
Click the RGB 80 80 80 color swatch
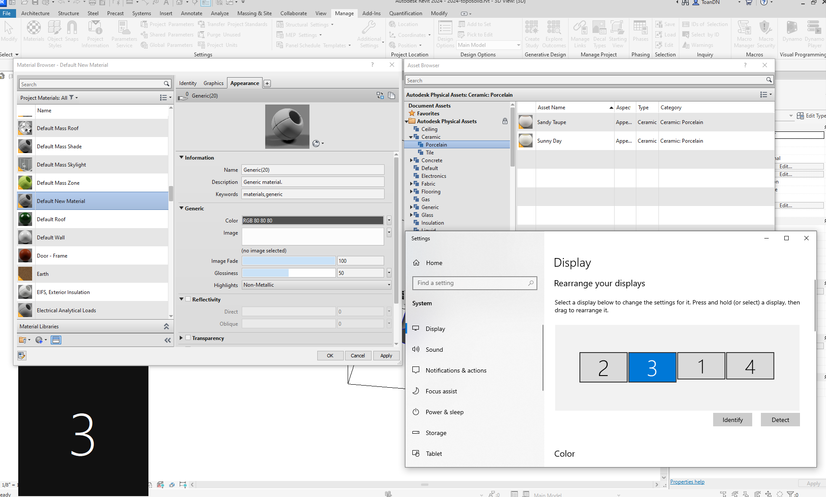pos(313,220)
